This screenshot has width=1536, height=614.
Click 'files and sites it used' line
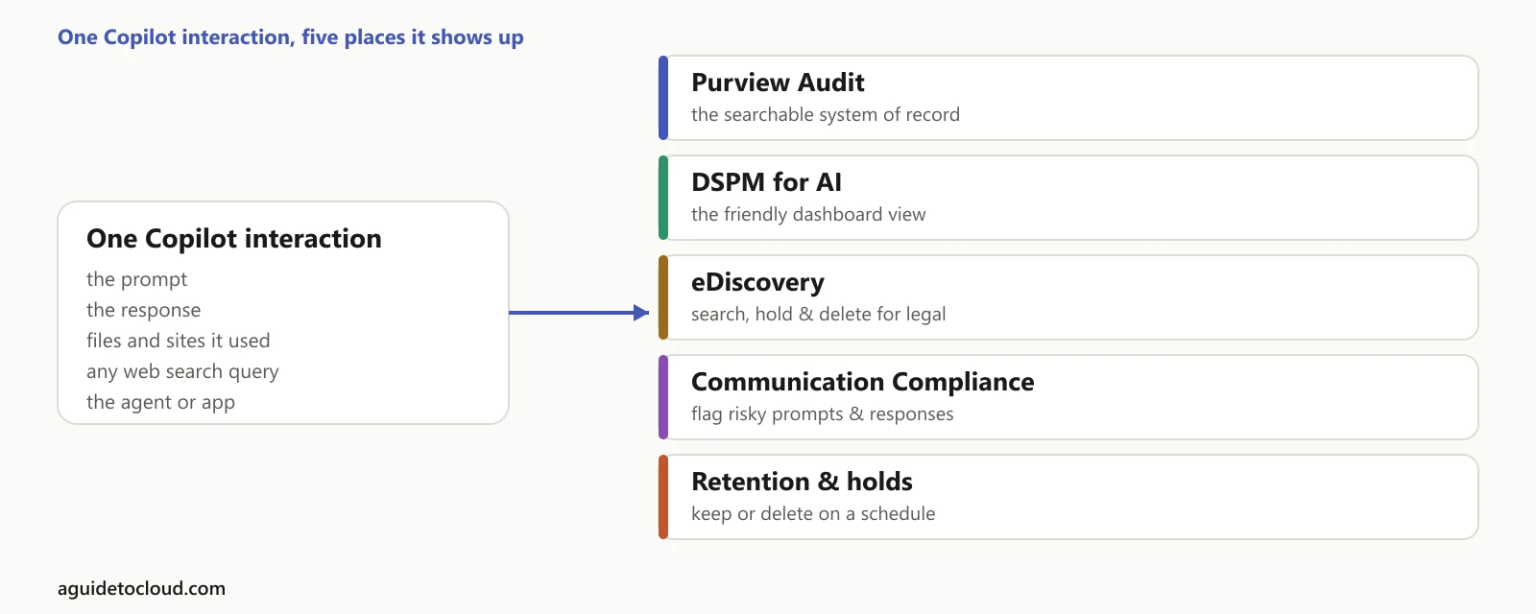click(179, 341)
